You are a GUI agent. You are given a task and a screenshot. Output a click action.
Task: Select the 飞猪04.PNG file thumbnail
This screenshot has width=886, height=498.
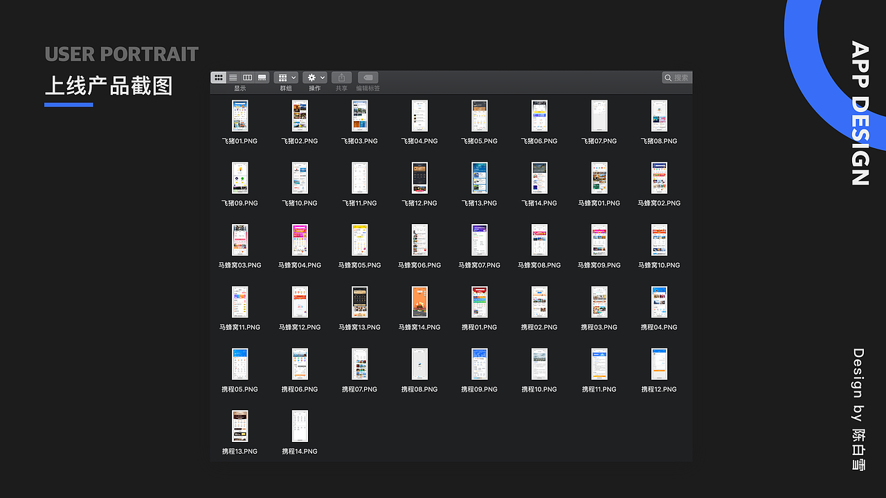tap(419, 116)
